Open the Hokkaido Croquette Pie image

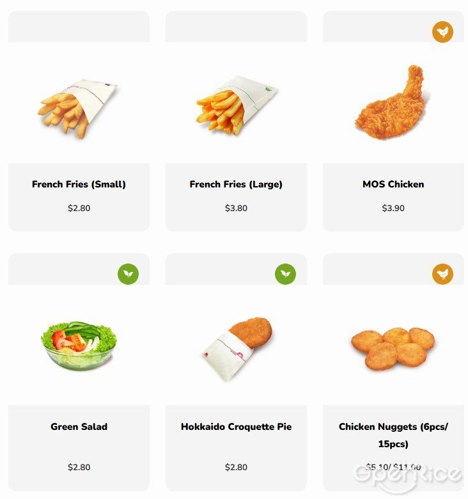pos(237,349)
